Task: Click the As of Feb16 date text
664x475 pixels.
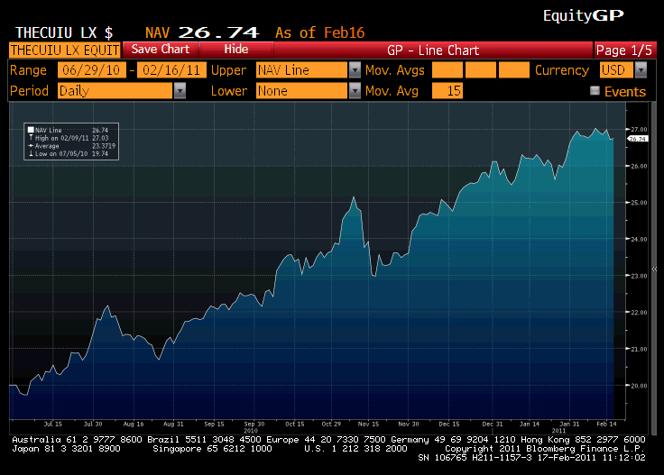Action: click(x=319, y=32)
